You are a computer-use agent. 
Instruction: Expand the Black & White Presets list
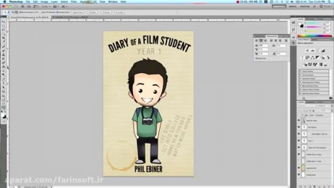(301, 86)
